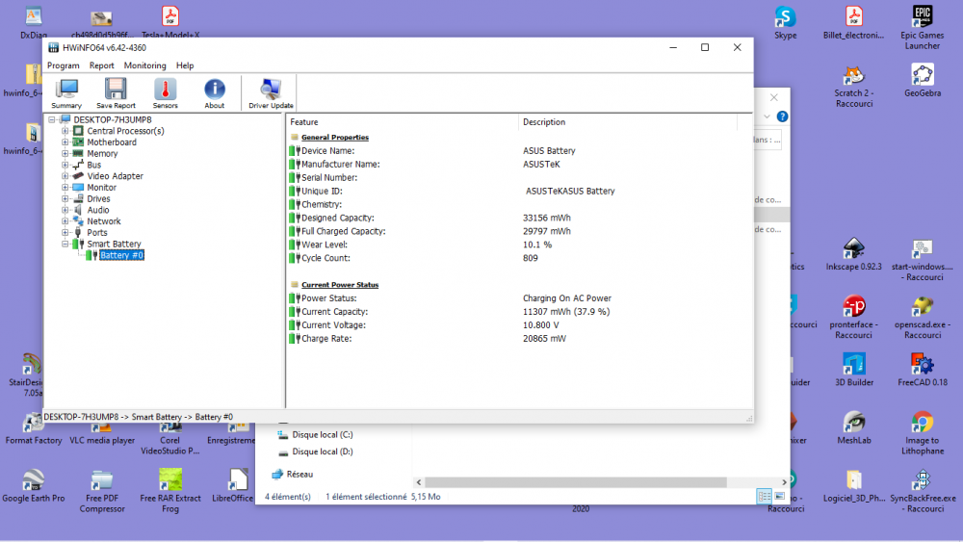Open the Skype desktop shortcut
Image resolution: width=963 pixels, height=542 pixels.
(x=785, y=18)
